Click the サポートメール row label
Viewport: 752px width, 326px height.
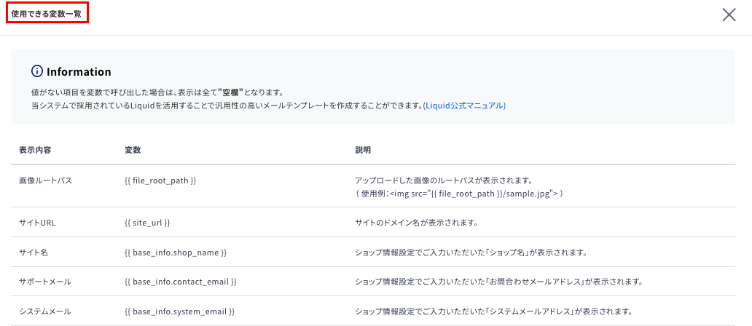(x=45, y=282)
